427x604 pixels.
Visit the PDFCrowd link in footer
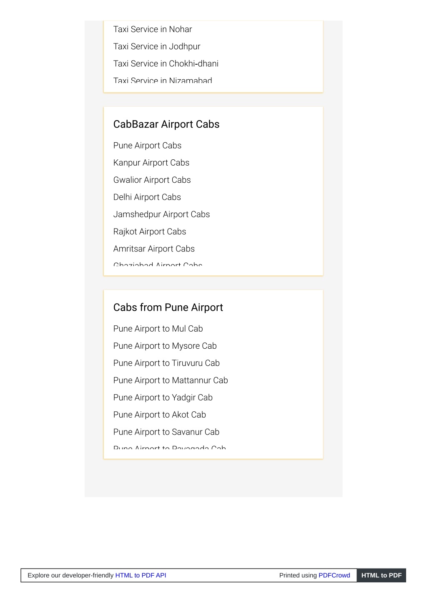tap(334, 575)
